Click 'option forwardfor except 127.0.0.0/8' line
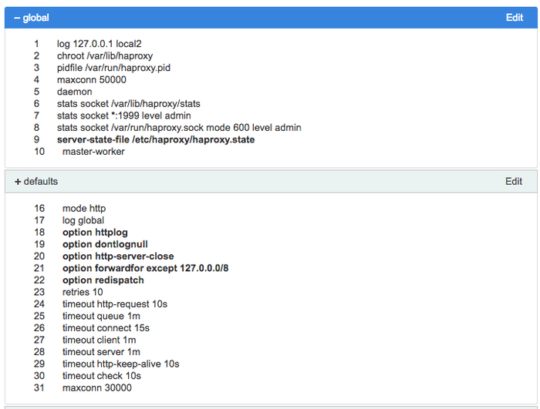Image resolution: width=540 pixels, height=409 pixels. pyautogui.click(x=145, y=268)
